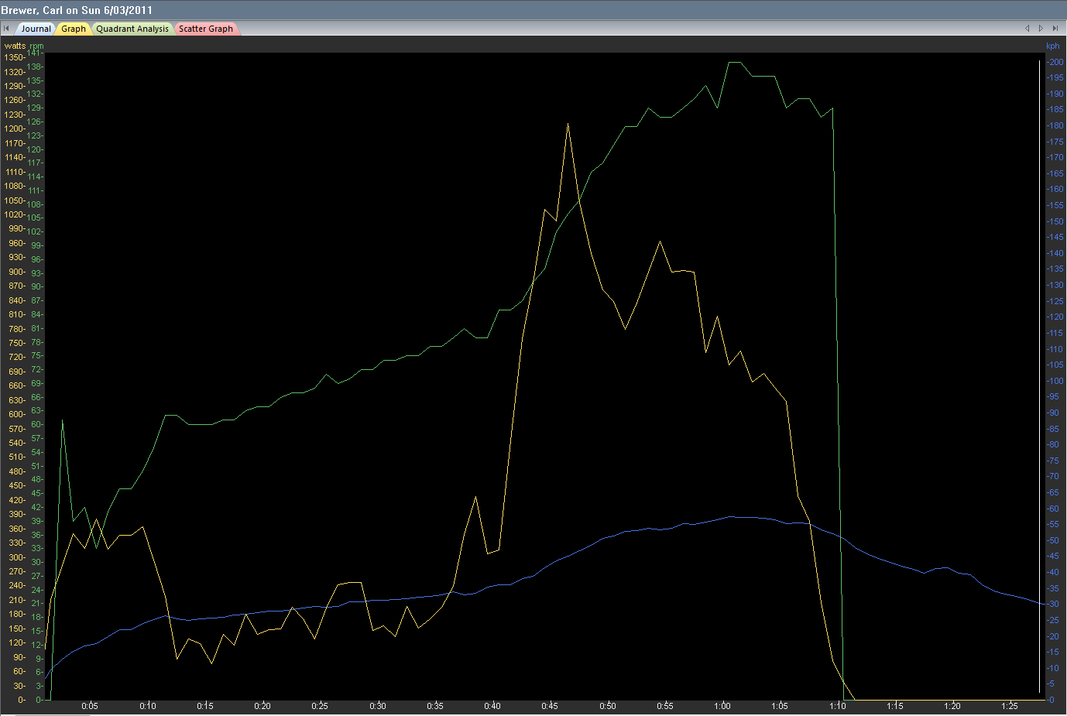This screenshot has width=1067, height=716.
Task: Click the 100 kph axis value
Action: pyautogui.click(x=1056, y=381)
